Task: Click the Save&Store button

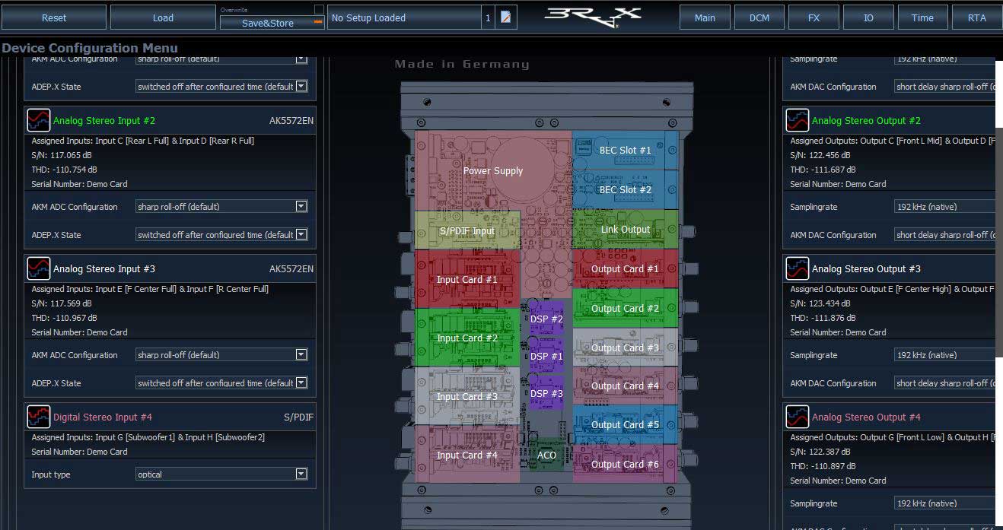Action: (x=268, y=23)
